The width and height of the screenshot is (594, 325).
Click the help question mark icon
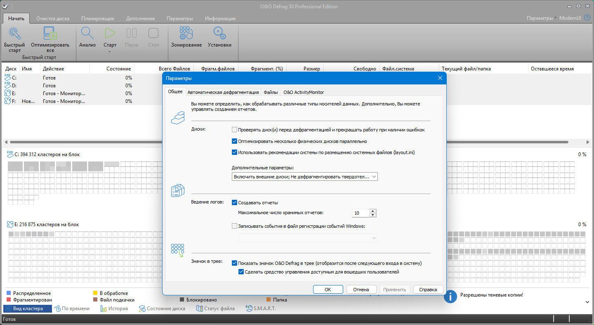coord(587,18)
